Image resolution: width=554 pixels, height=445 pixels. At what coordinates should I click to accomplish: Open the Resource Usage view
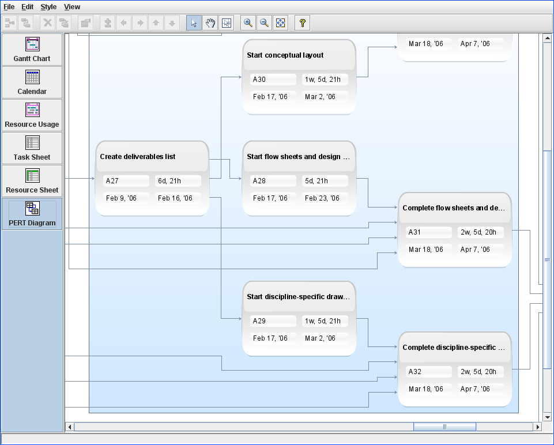[x=32, y=115]
